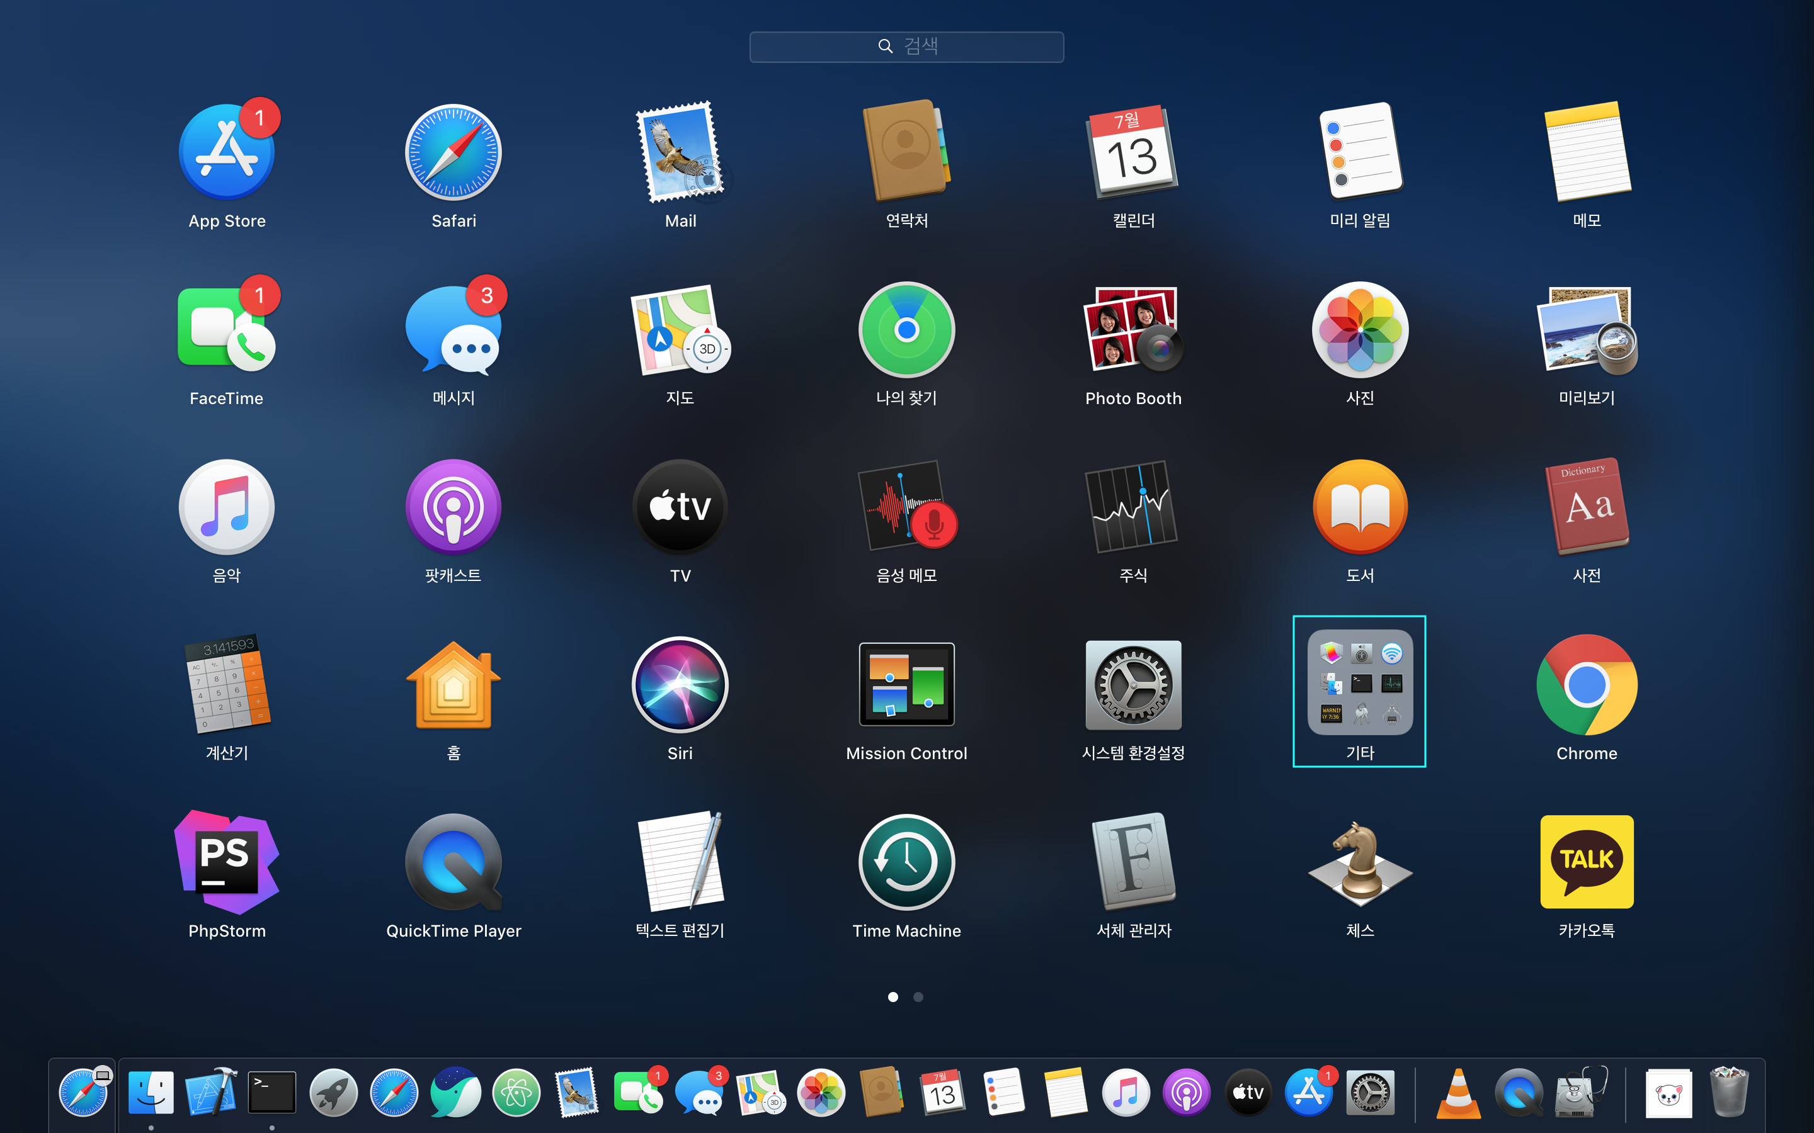This screenshot has width=1814, height=1133.
Task: Open Xcode from the Dock
Action: (212, 1093)
